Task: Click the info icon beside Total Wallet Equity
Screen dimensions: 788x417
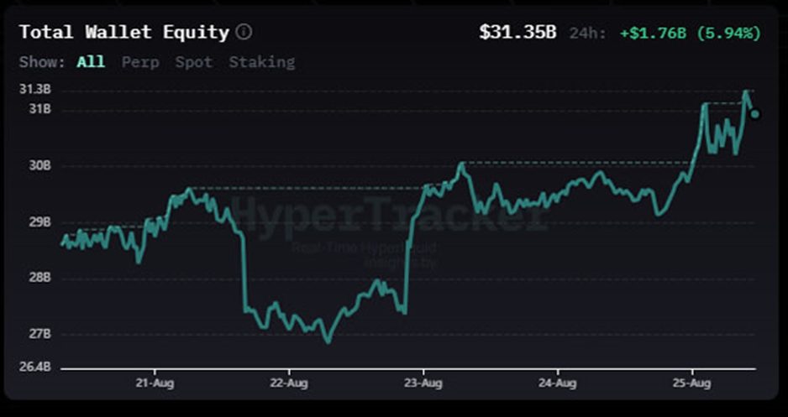Action: tap(244, 33)
